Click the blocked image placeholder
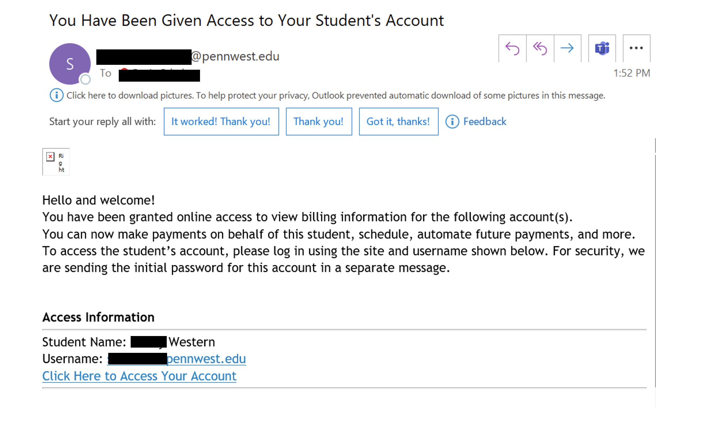Screen dimensions: 723x445 (x=56, y=162)
